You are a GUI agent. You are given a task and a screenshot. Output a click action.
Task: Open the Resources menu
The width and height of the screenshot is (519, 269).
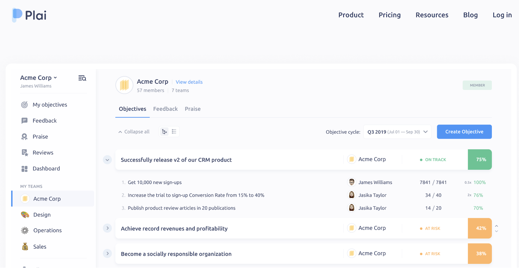(x=432, y=15)
